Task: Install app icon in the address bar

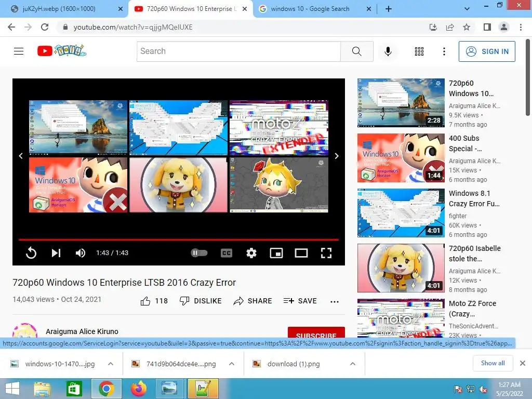Action: [x=433, y=27]
